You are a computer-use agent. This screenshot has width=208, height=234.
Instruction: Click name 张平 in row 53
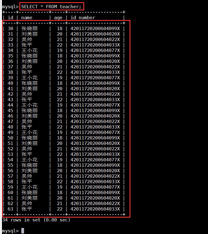click(27, 154)
